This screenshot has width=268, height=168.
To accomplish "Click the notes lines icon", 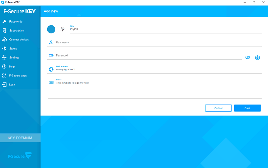I will tap(51, 82).
